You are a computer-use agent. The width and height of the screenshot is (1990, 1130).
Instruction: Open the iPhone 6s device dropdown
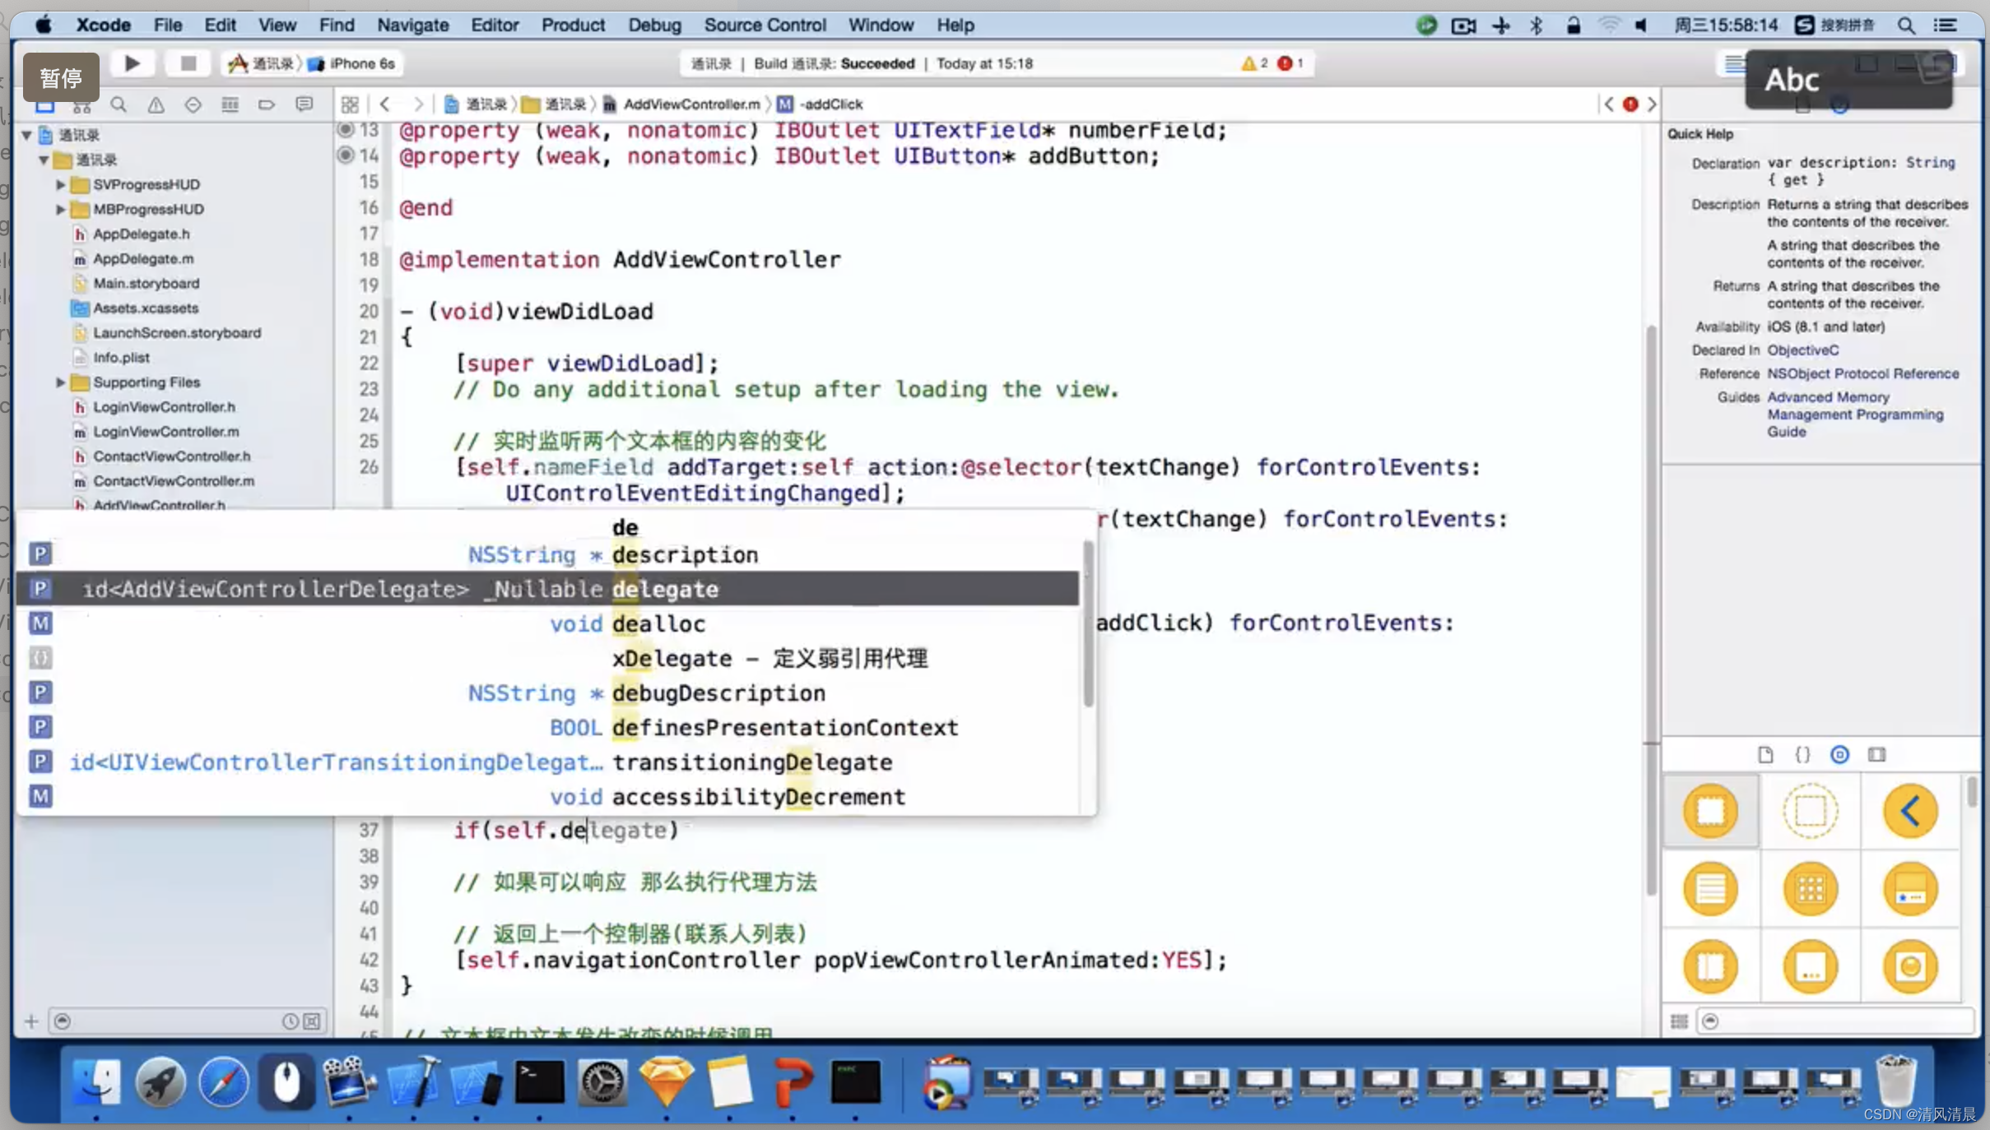(351, 63)
